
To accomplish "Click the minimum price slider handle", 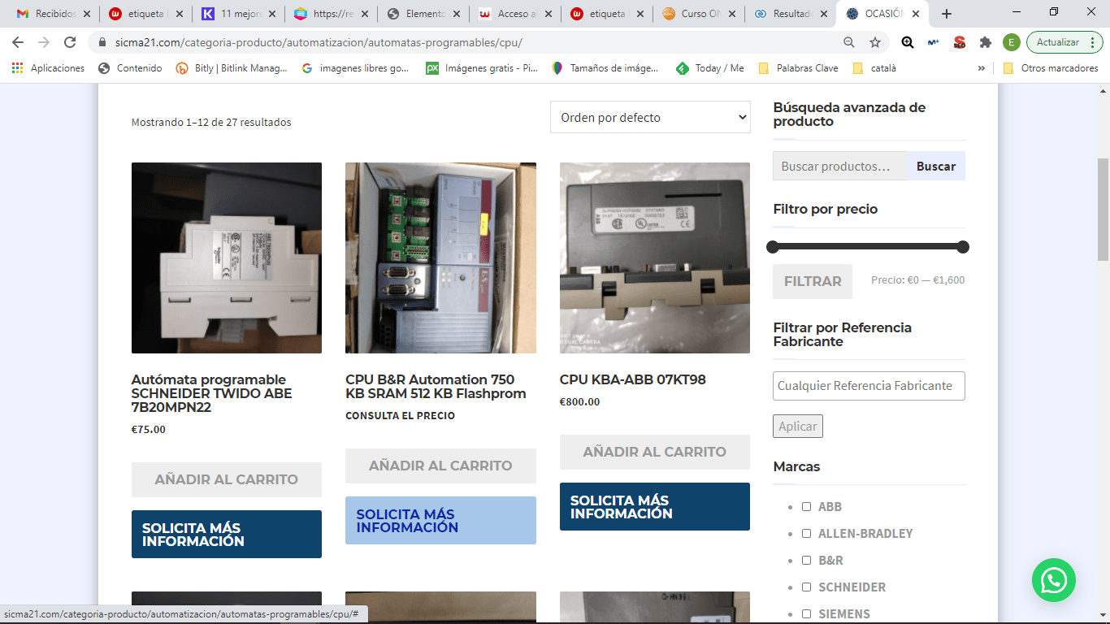I will point(773,247).
